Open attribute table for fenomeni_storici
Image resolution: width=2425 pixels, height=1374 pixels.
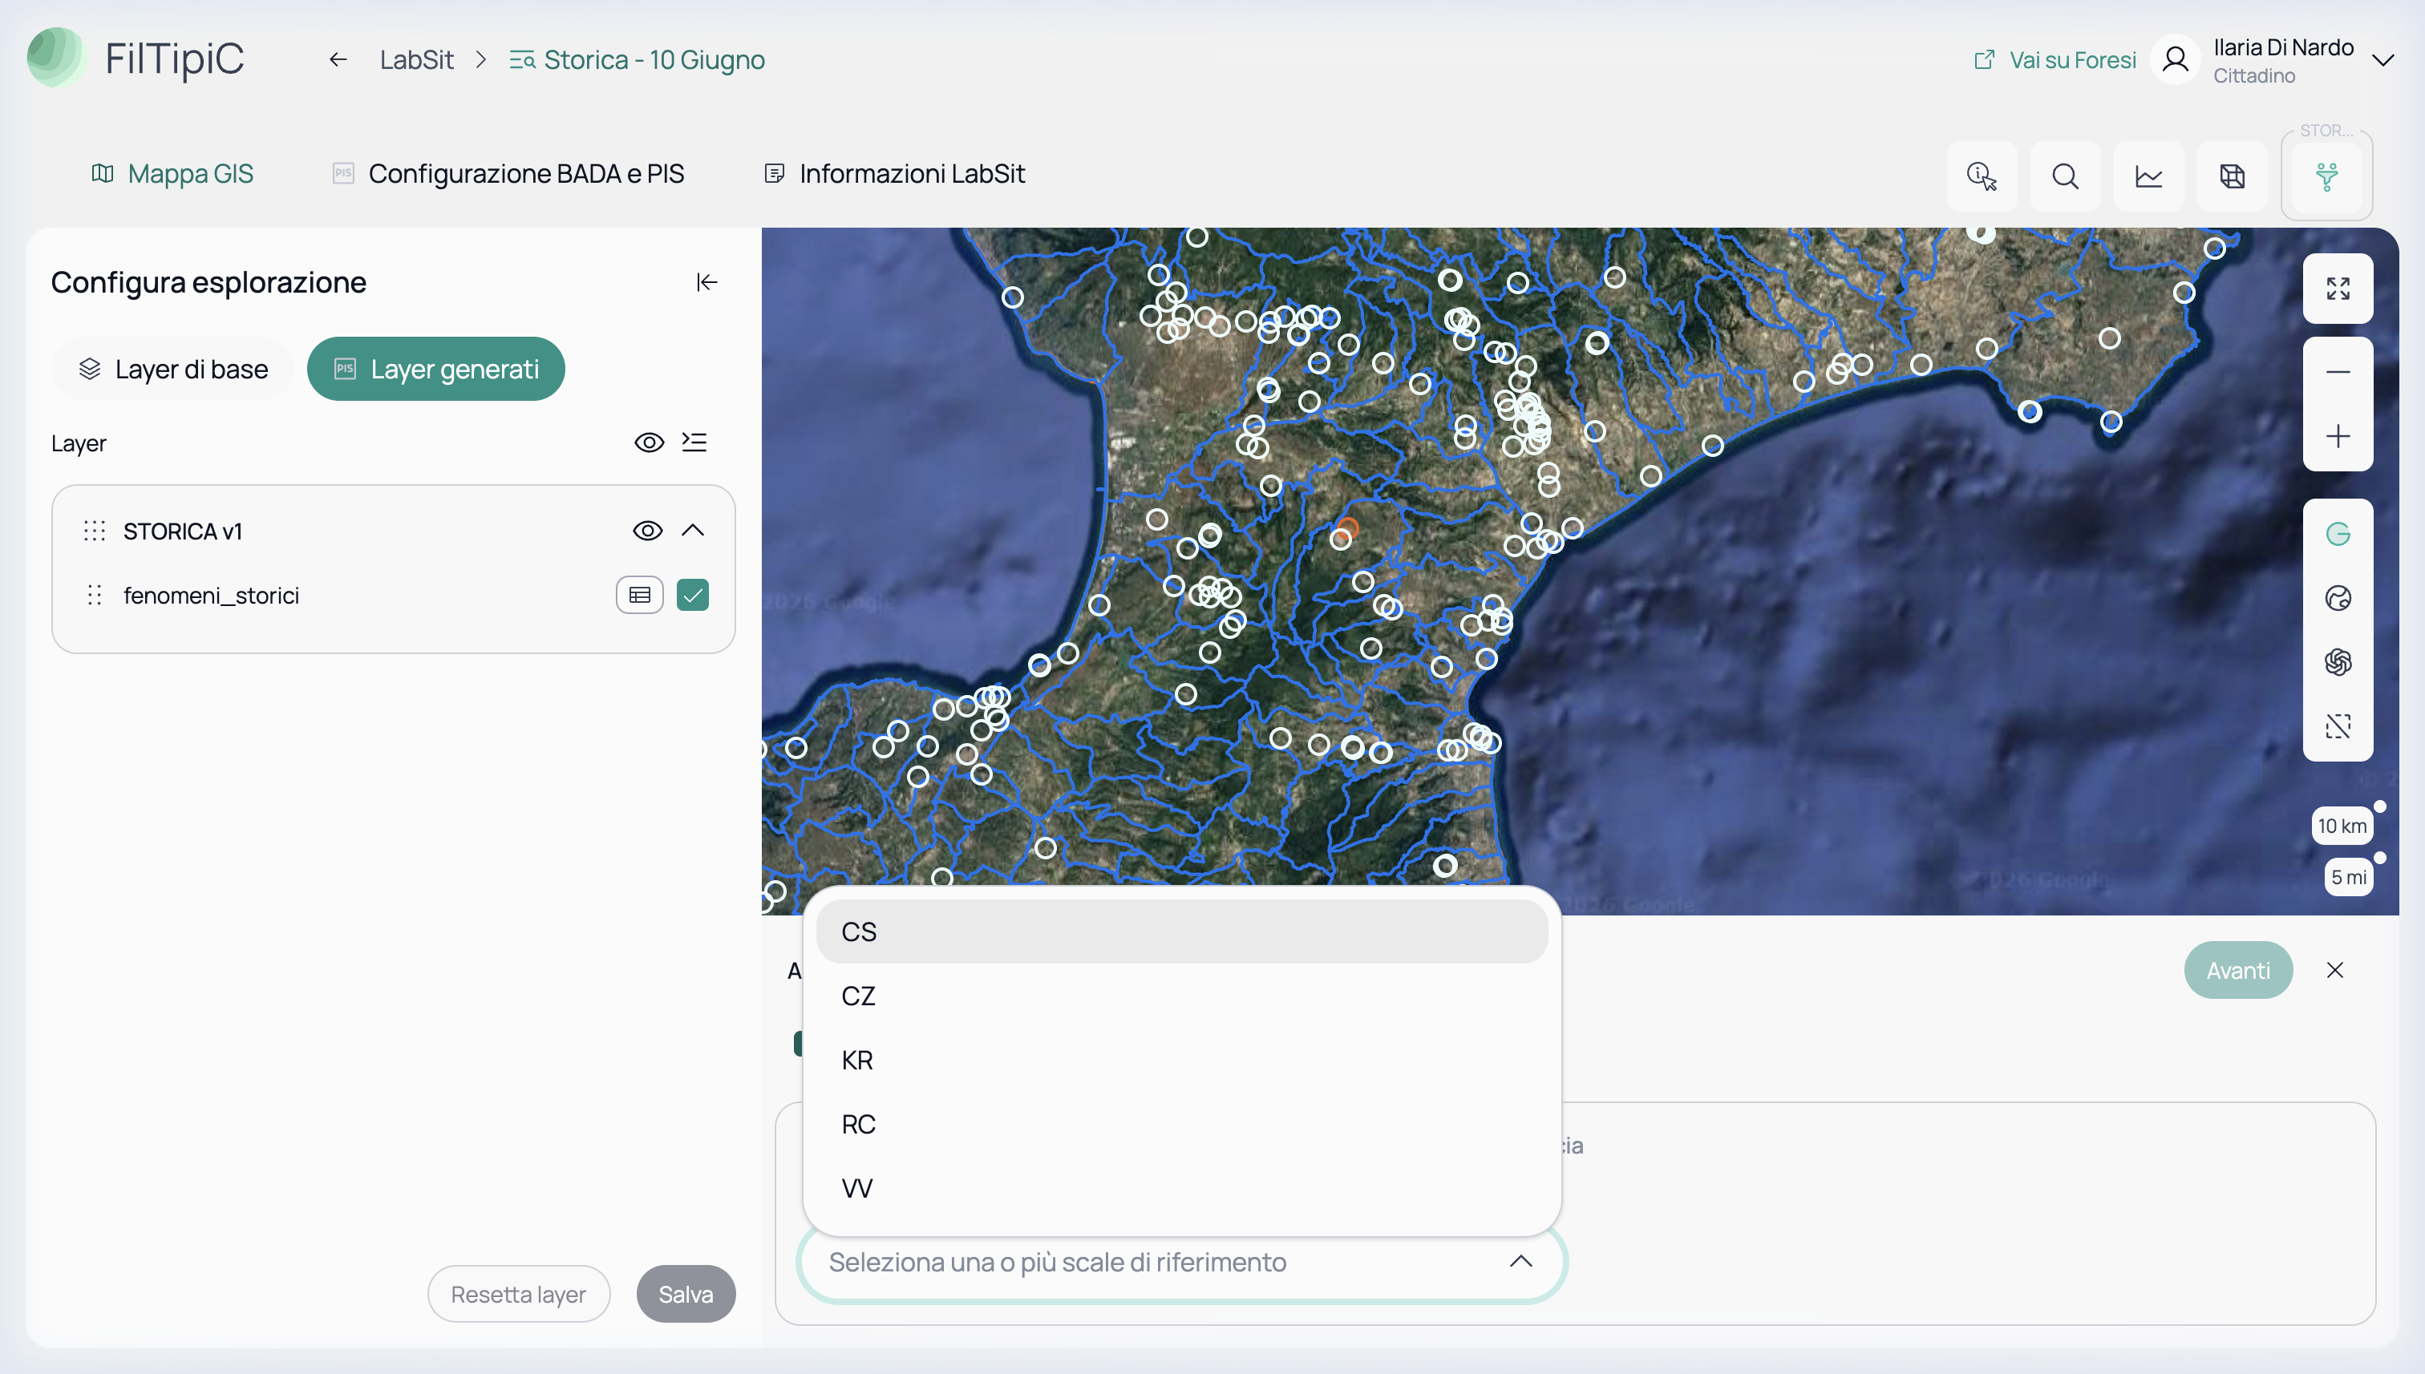(x=639, y=595)
